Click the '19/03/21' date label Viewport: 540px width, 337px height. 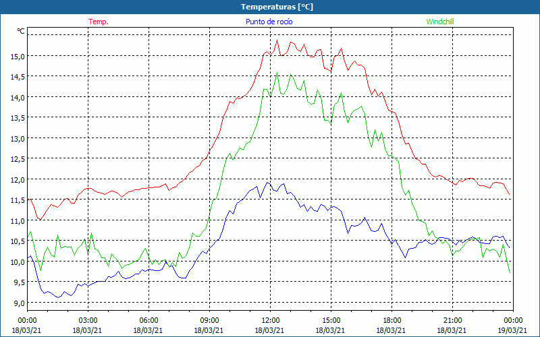point(513,330)
